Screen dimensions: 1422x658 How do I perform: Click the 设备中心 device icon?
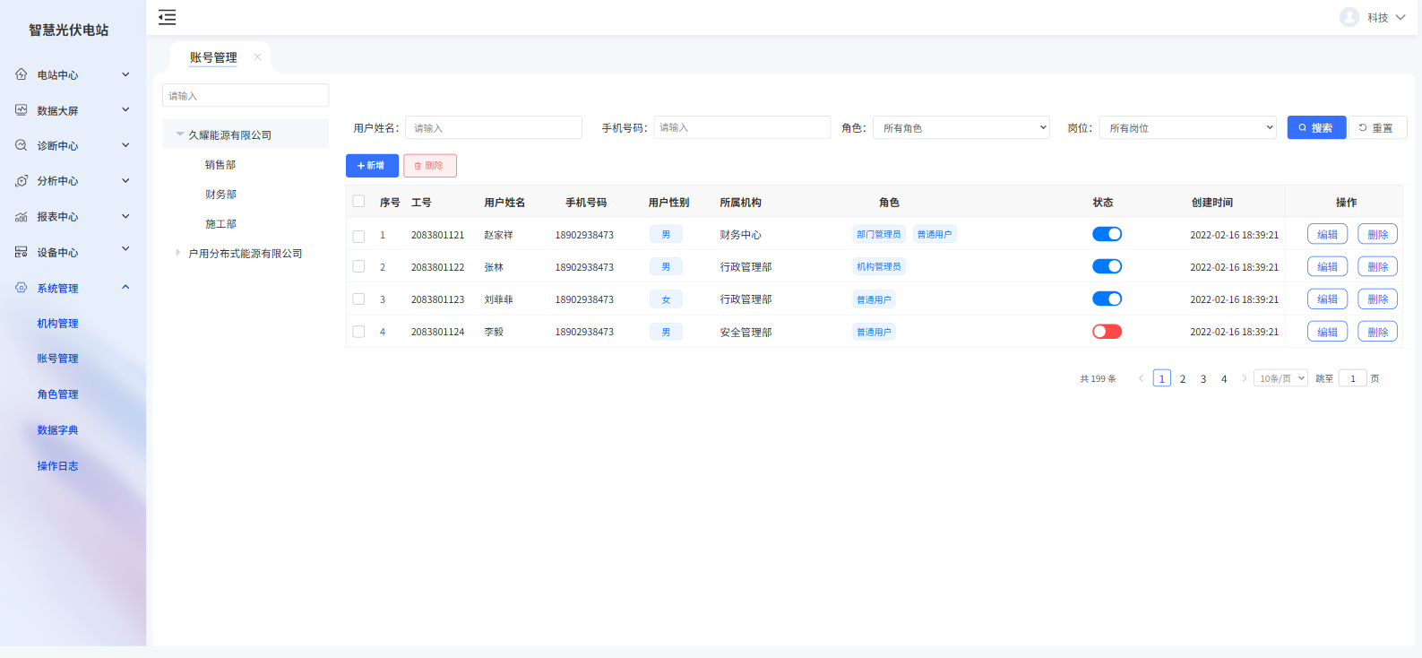tap(21, 252)
